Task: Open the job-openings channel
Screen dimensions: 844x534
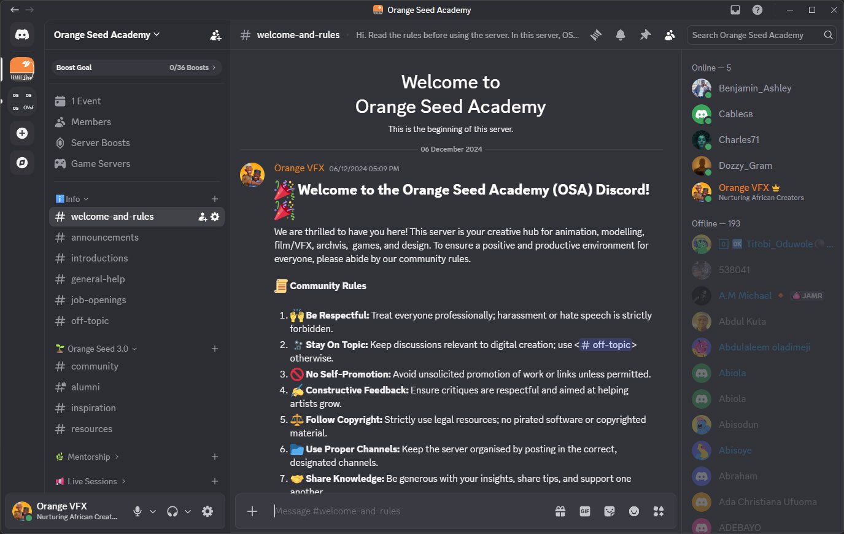Action: click(99, 300)
